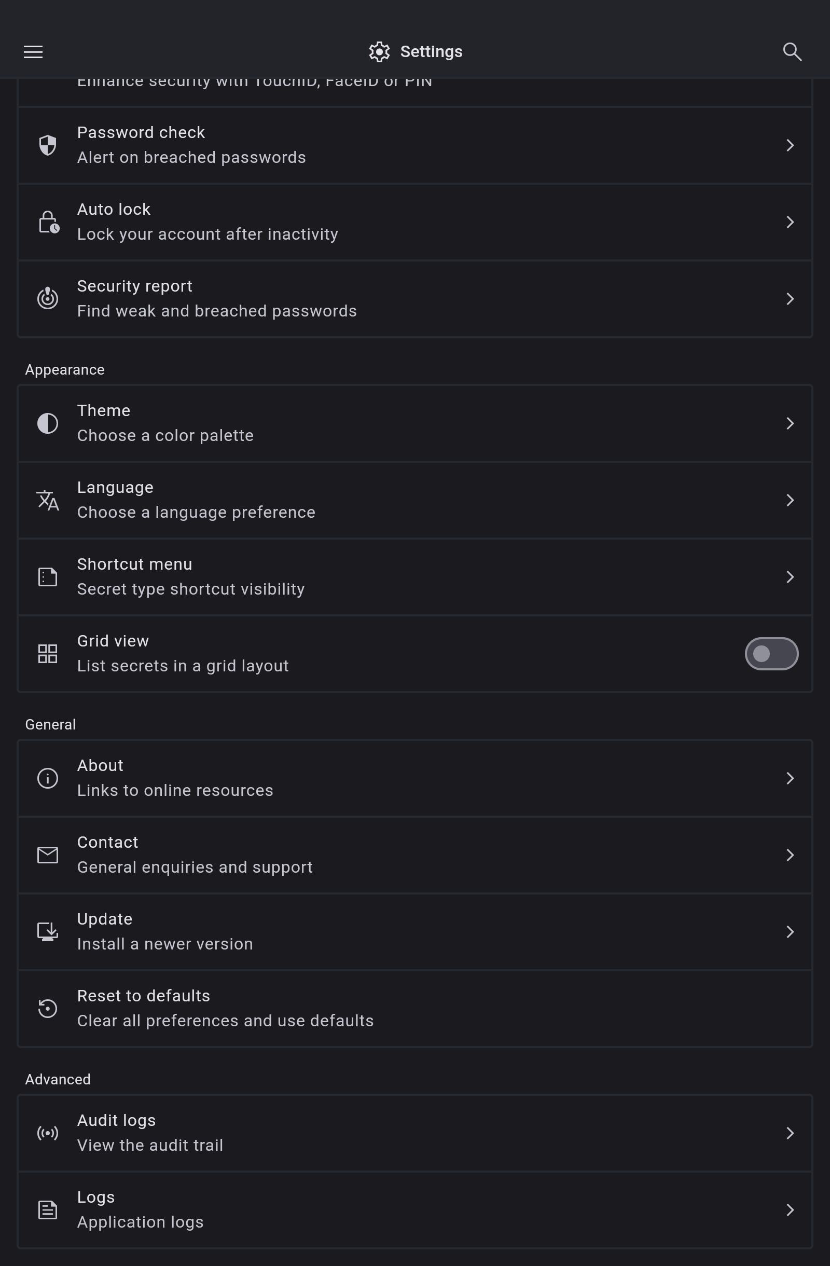
Task: Open Theme color palette settings
Action: pyautogui.click(x=414, y=423)
